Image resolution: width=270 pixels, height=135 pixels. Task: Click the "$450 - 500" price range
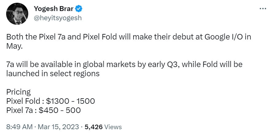(61, 110)
